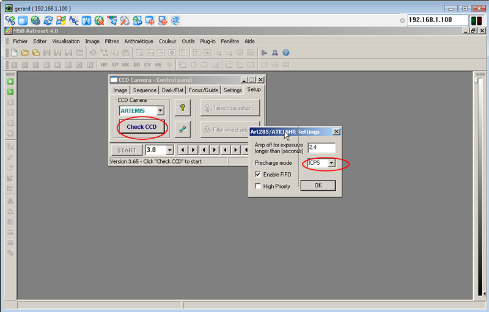The height and width of the screenshot is (312, 489).
Task: Open the Aide menu
Action: [x=249, y=42]
